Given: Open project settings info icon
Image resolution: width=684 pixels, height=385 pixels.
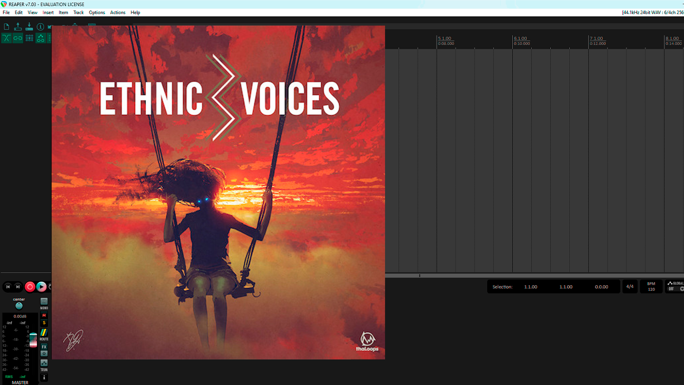Looking at the screenshot, I should click(x=41, y=27).
